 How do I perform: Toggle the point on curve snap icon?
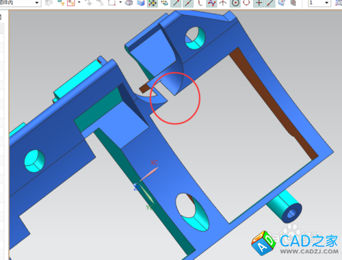(x=270, y=3)
